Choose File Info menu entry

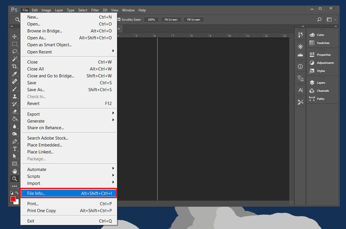(69, 193)
